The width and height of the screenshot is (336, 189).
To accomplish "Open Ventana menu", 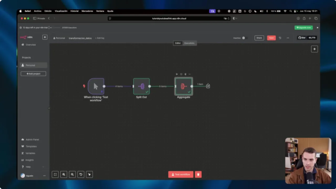I will [x=100, y=11].
